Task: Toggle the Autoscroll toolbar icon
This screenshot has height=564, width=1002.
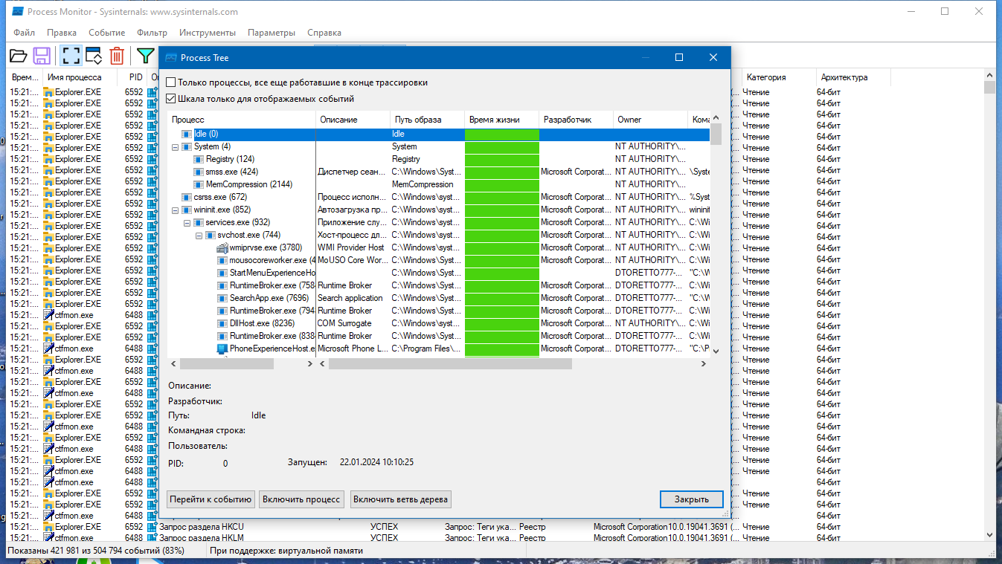Action: click(94, 56)
